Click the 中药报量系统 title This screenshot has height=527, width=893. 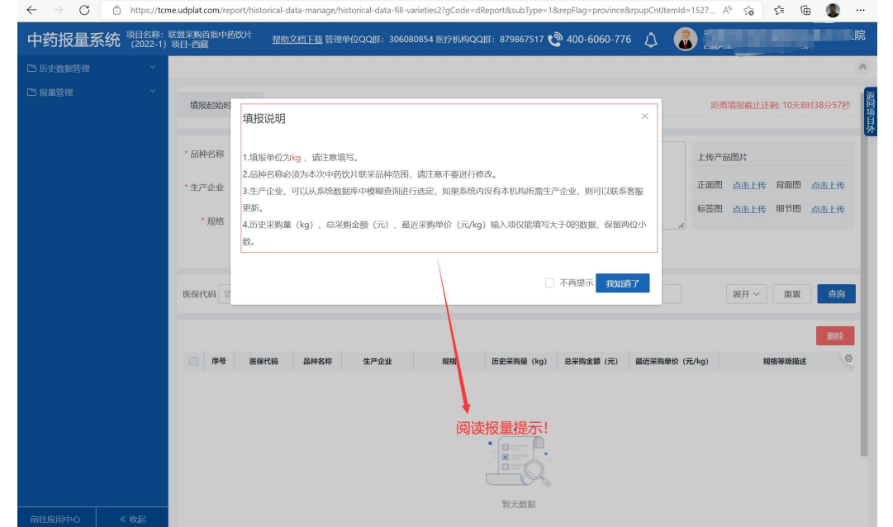(74, 40)
